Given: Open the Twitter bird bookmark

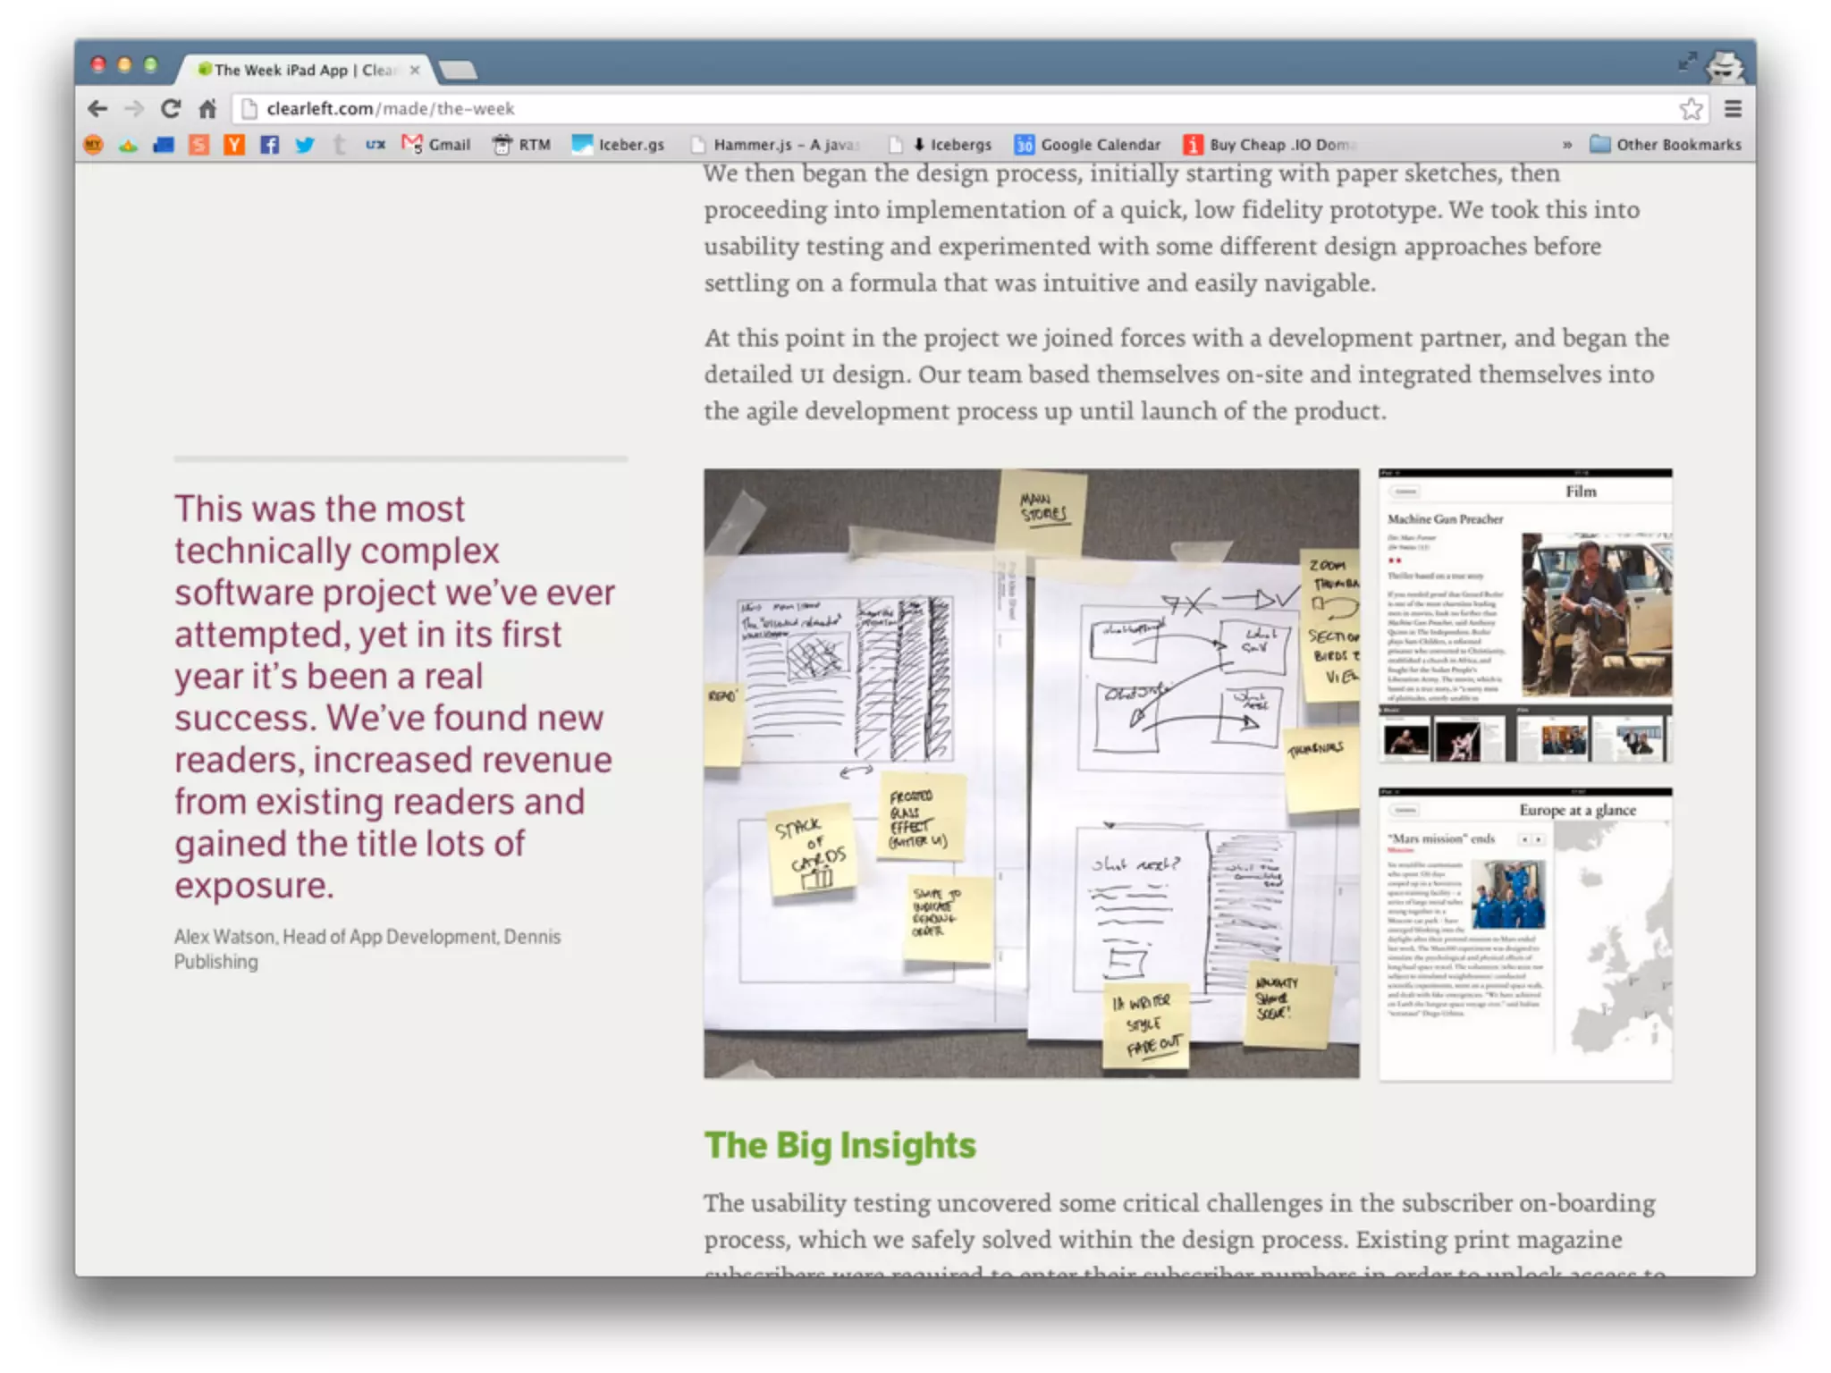Looking at the screenshot, I should click(x=305, y=144).
